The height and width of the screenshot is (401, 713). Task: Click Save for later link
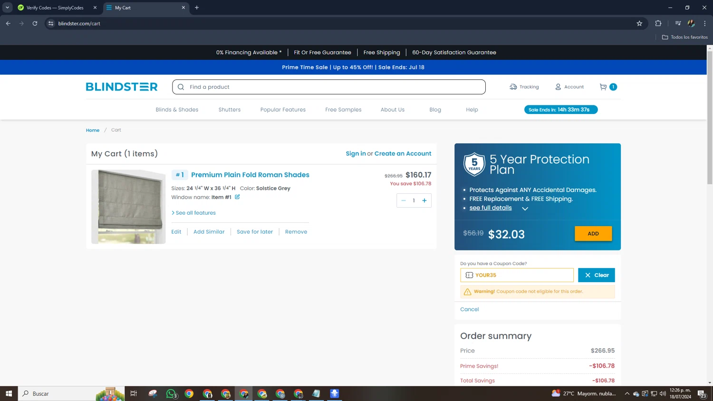point(255,232)
